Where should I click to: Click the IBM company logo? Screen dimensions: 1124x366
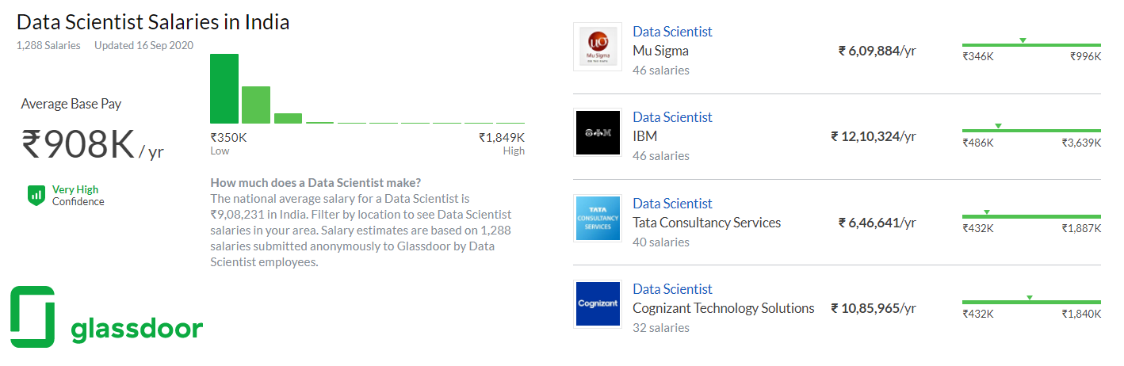[598, 132]
